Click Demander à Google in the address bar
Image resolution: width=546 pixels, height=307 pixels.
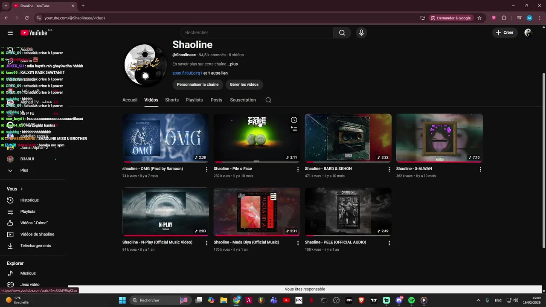451,18
